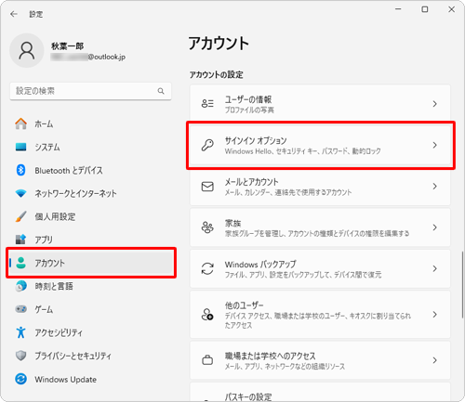Close the Settings window

coord(451,9)
